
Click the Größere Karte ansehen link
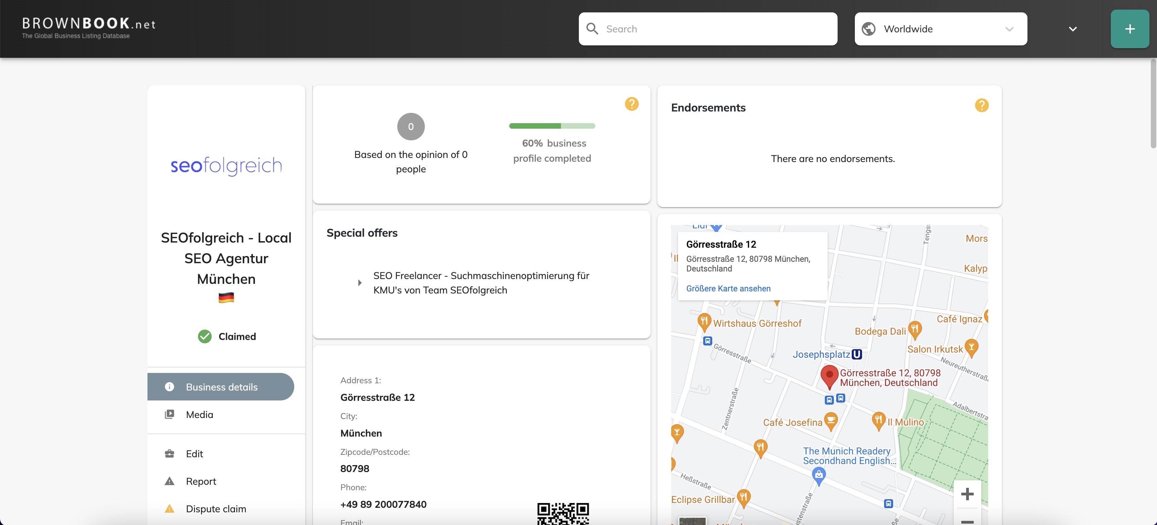click(728, 288)
